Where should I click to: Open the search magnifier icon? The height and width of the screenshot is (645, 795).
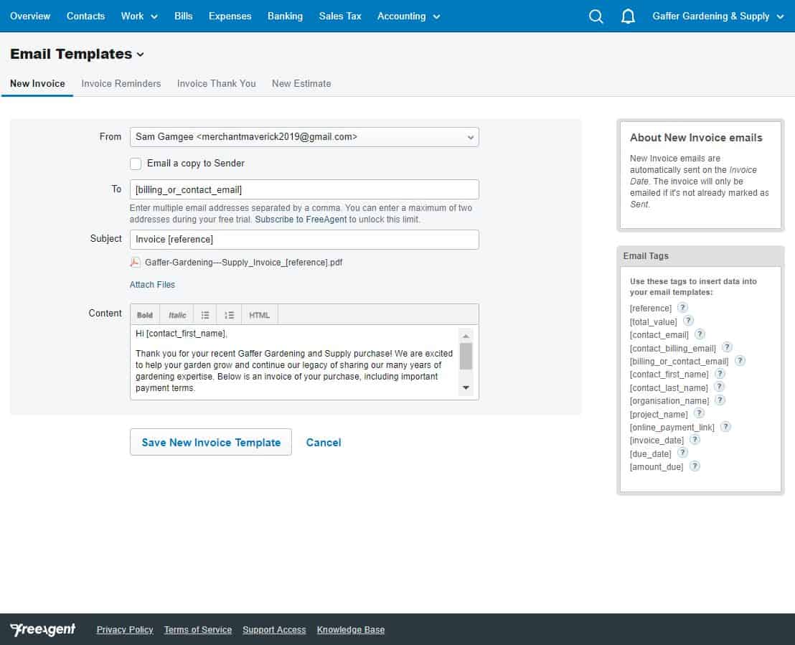click(596, 17)
